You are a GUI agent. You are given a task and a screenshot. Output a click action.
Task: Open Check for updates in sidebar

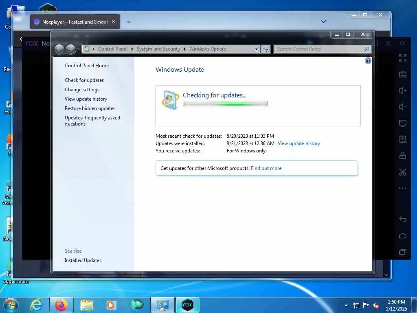click(84, 80)
